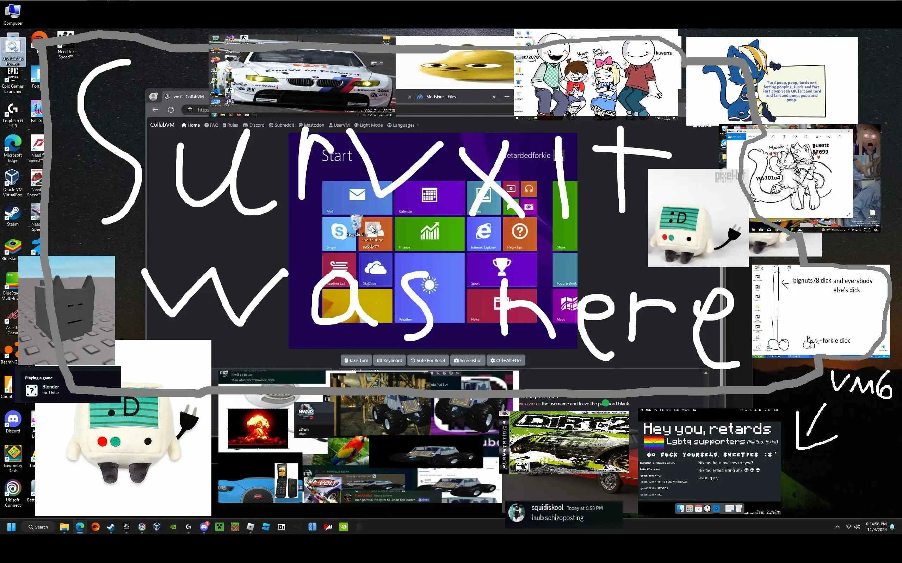Click Ubisoft Connect desktop icon

[x=13, y=488]
